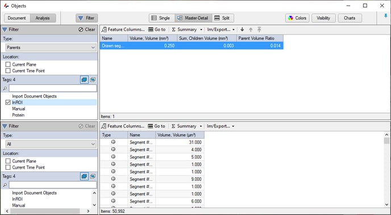The image size is (391, 215).
Task: Select Protein tag in upper list
Action: click(18, 115)
